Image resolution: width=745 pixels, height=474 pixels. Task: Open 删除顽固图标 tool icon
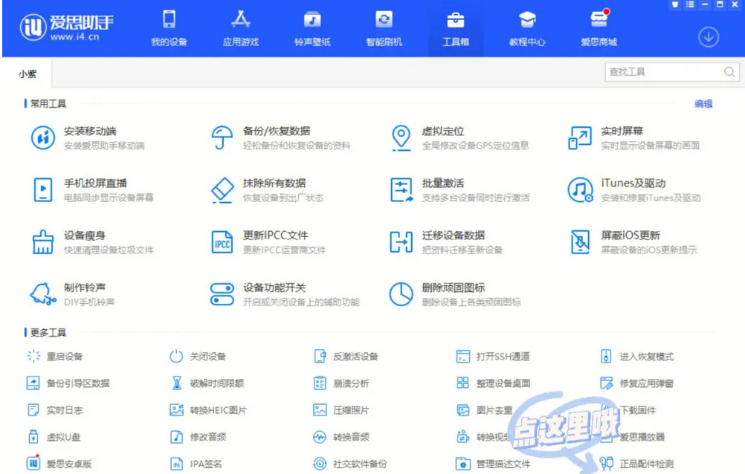[x=401, y=294]
